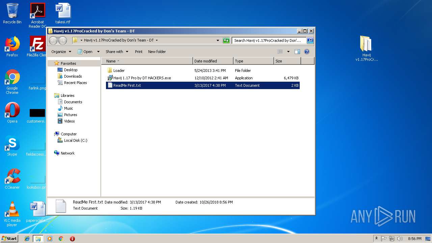Open papersclass document on desktop

[x=37, y=212]
